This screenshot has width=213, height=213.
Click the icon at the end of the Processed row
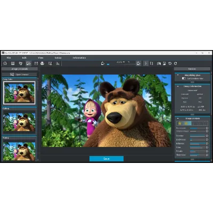(207, 128)
